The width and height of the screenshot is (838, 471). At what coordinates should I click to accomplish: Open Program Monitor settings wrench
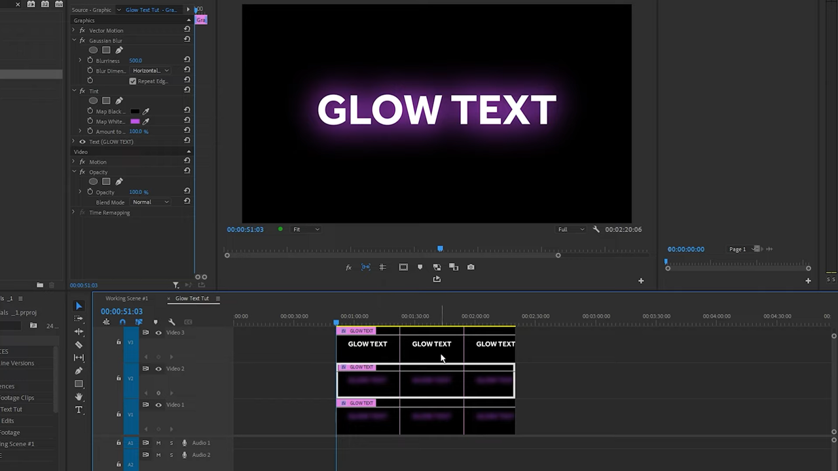point(596,229)
